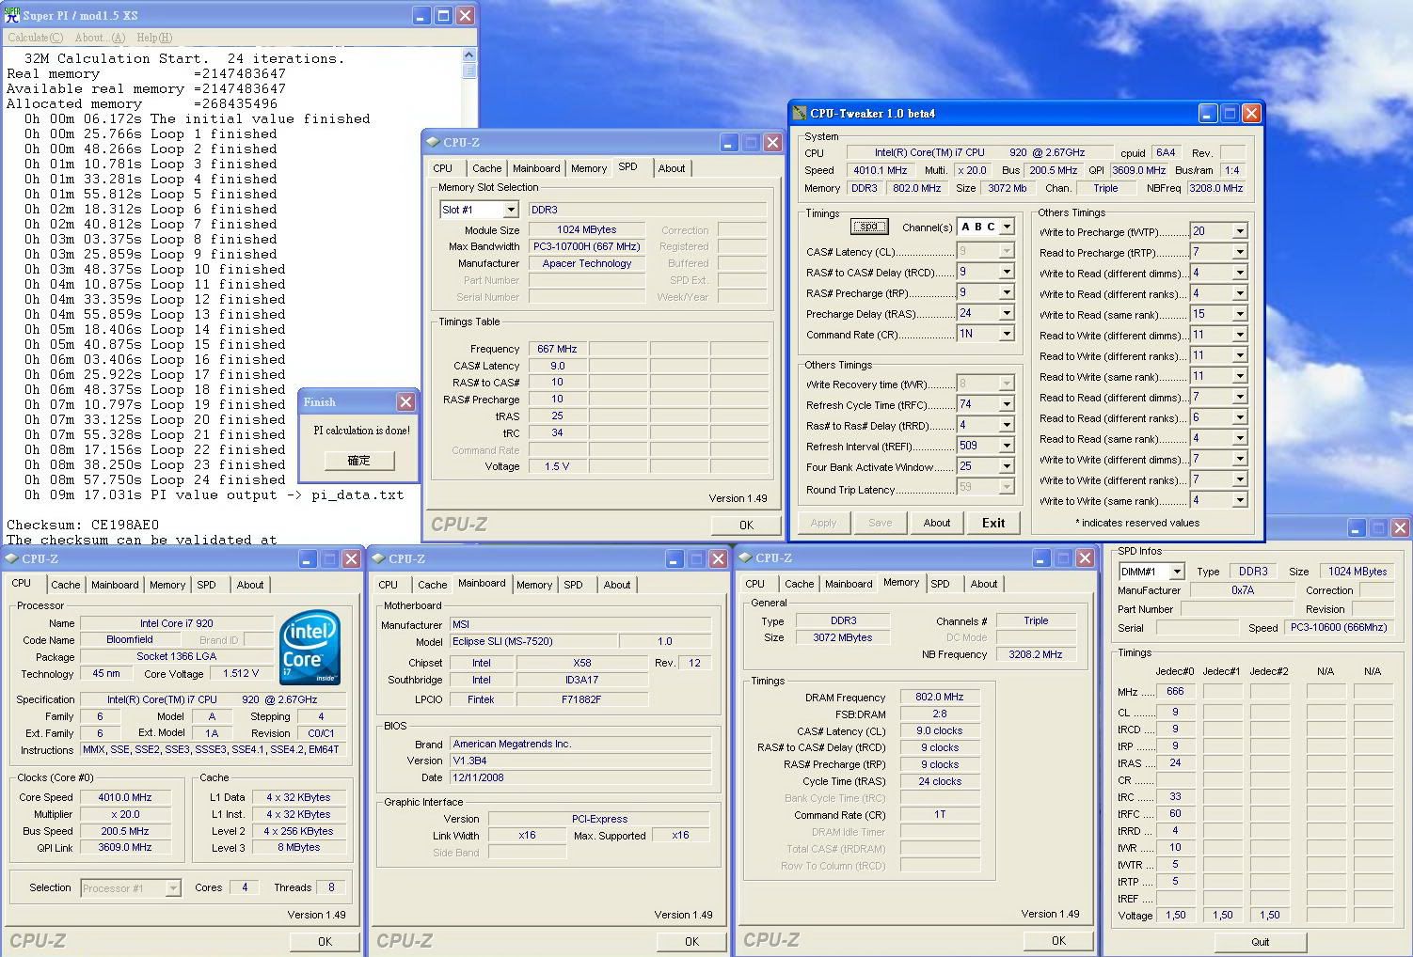Image resolution: width=1413 pixels, height=957 pixels.
Task: Expand the DIMM#1 dropdown in SPD Infos
Action: (x=1177, y=572)
